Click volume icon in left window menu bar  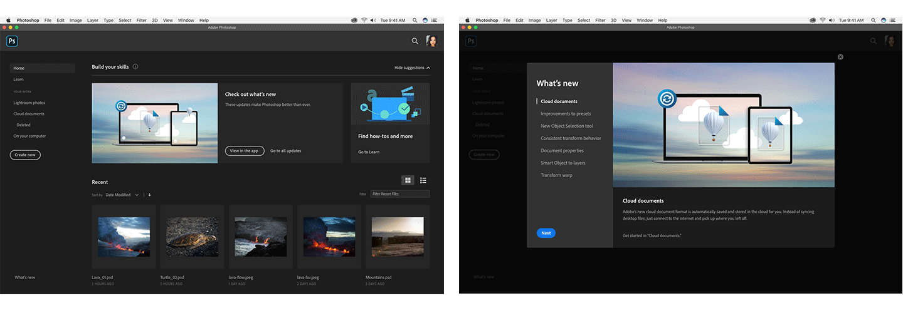click(373, 20)
